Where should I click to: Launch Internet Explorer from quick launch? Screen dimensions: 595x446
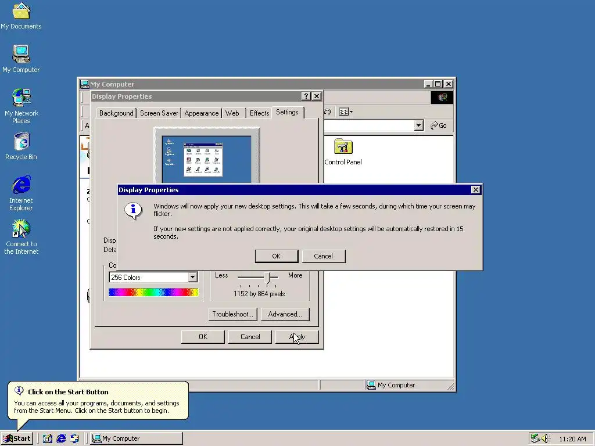pyautogui.click(x=61, y=438)
